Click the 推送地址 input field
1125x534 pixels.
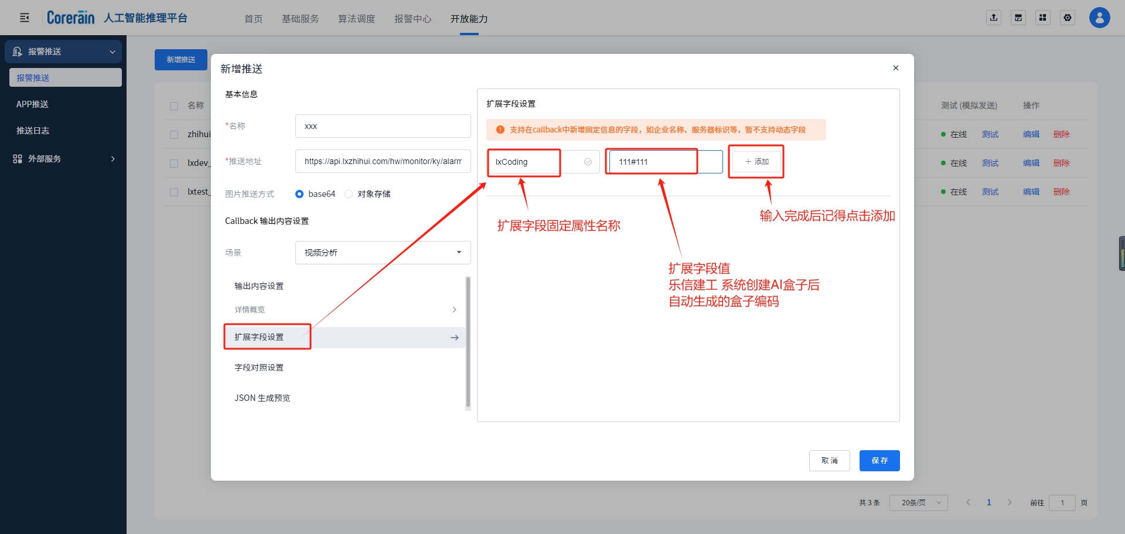(383, 161)
